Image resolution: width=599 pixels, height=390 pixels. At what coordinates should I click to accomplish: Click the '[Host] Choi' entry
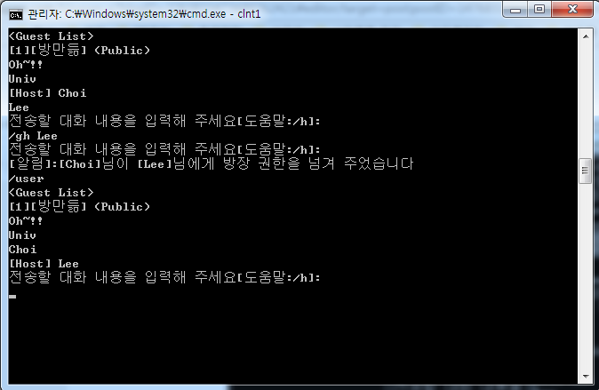coord(48,92)
